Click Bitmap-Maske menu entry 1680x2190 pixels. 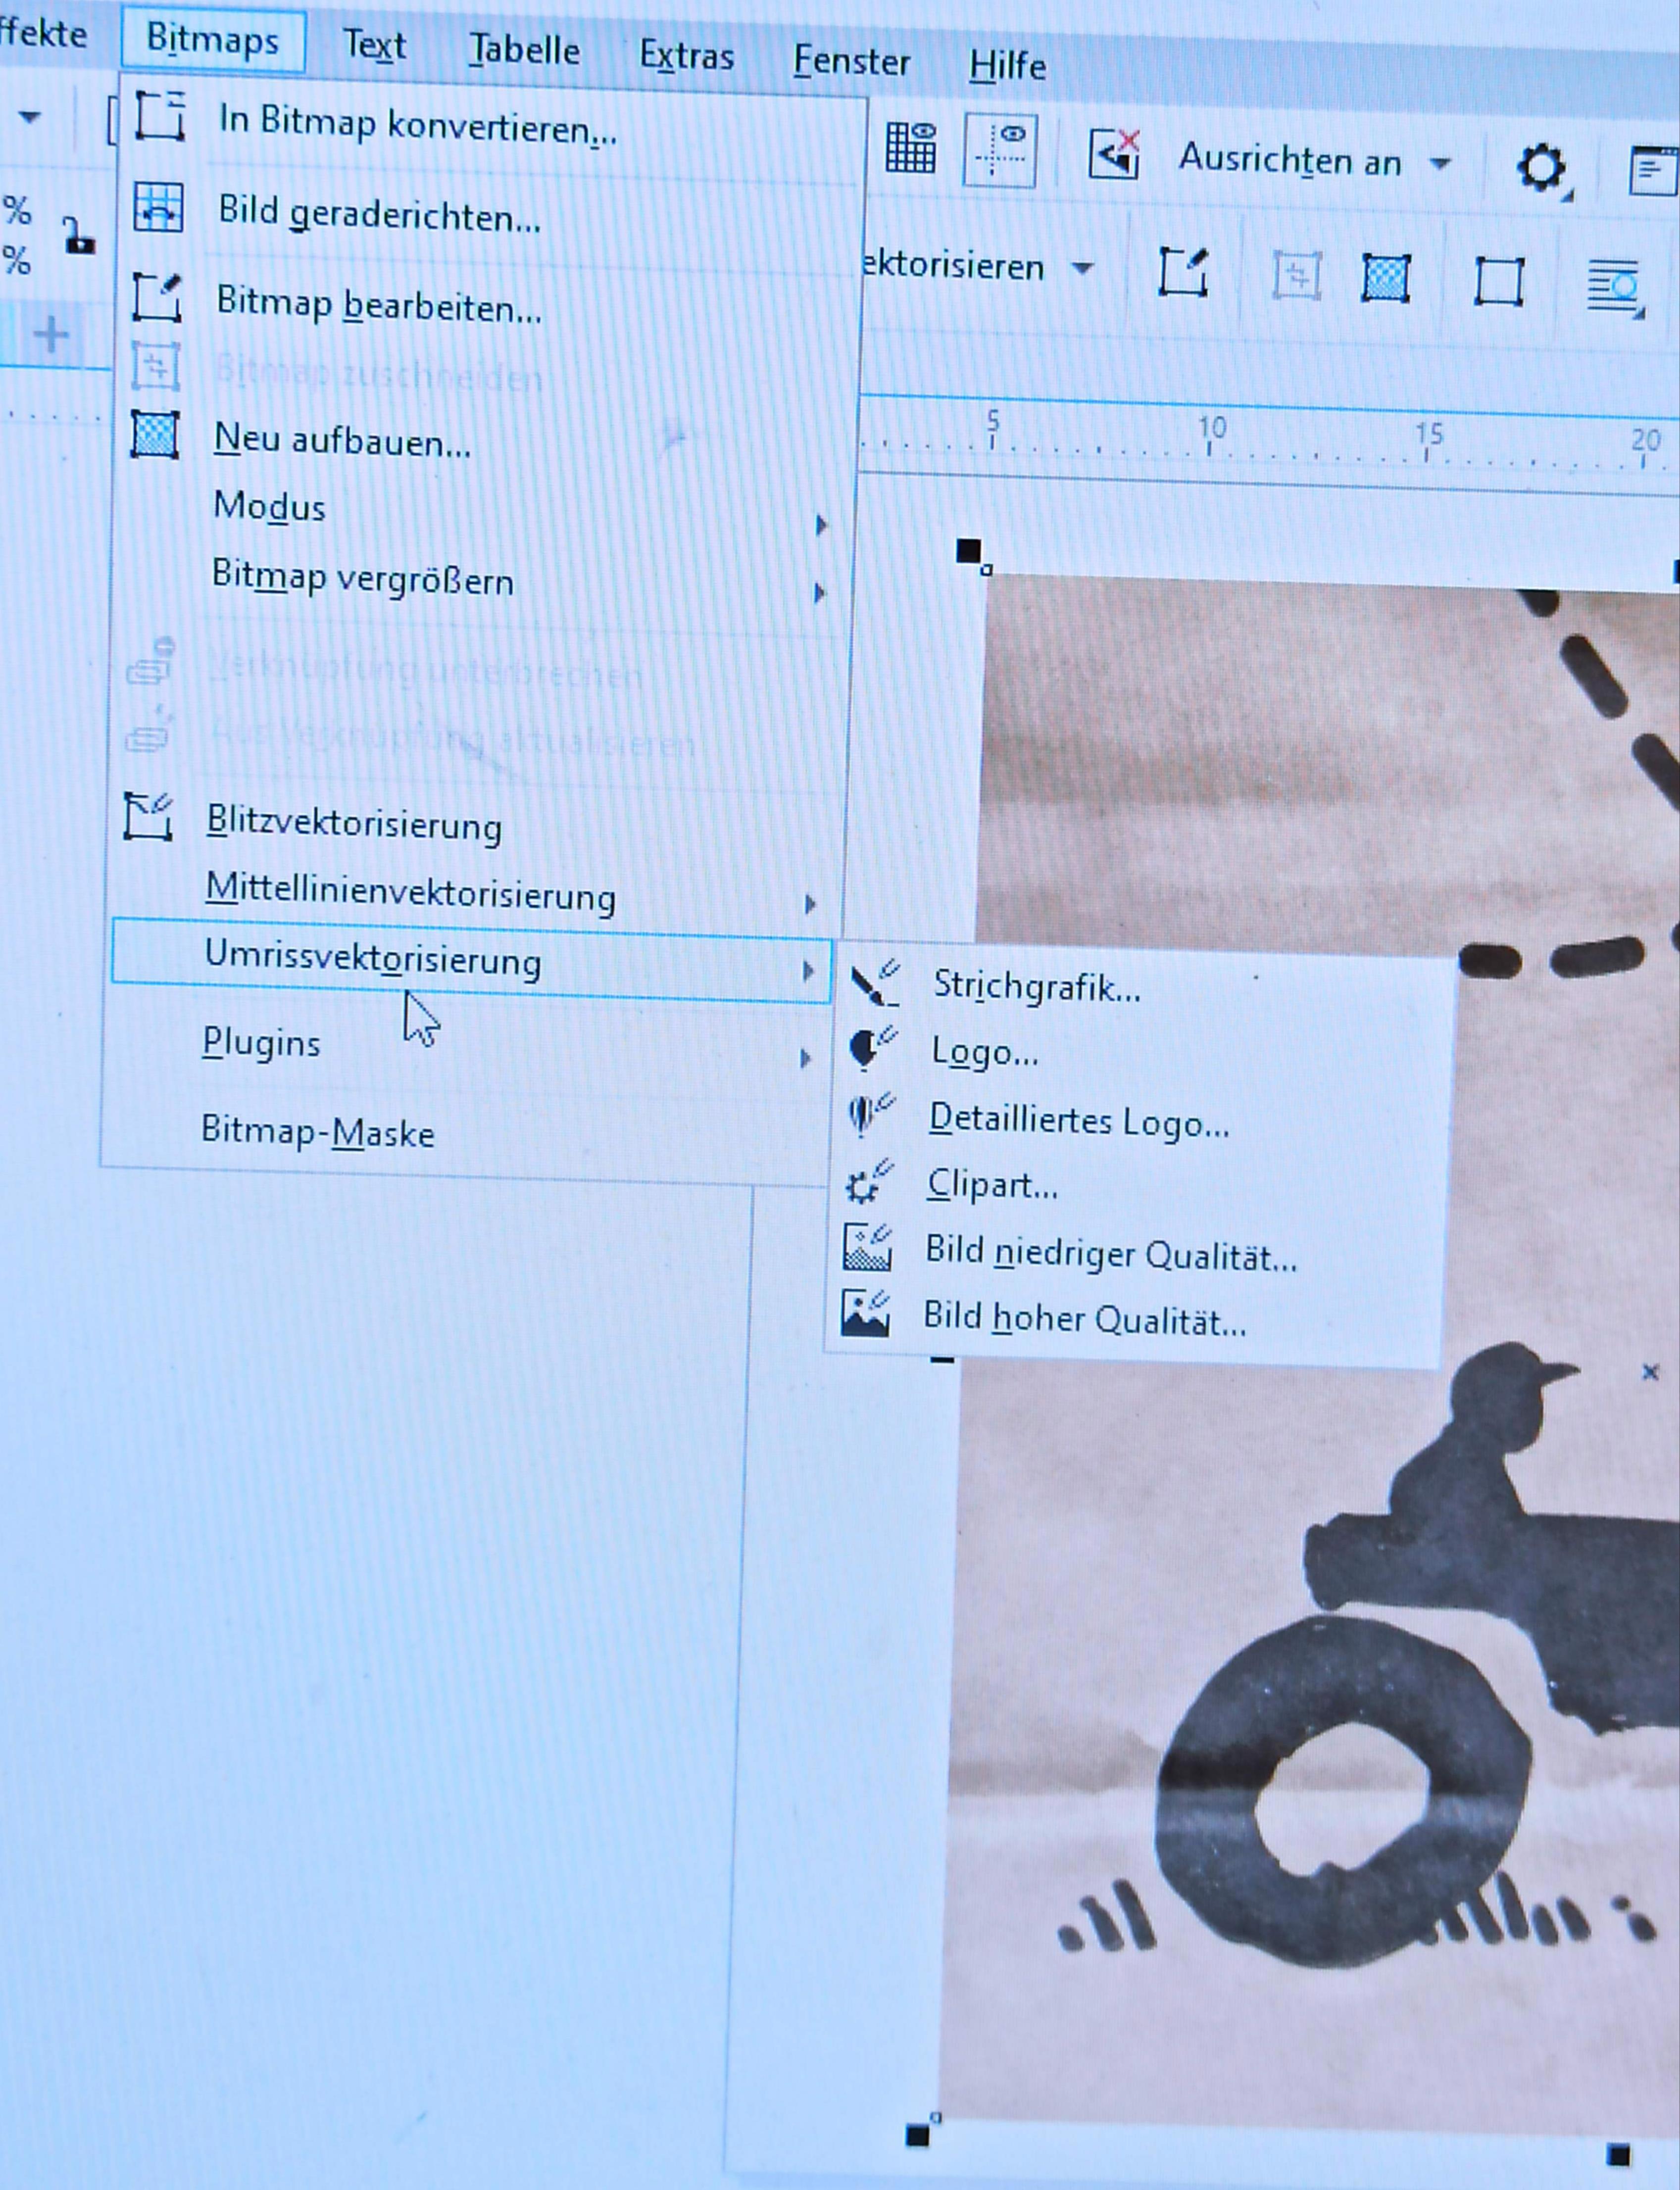pyautogui.click(x=317, y=1132)
